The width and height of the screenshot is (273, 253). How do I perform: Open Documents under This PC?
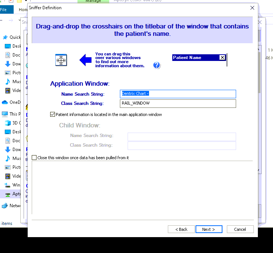point(13,141)
